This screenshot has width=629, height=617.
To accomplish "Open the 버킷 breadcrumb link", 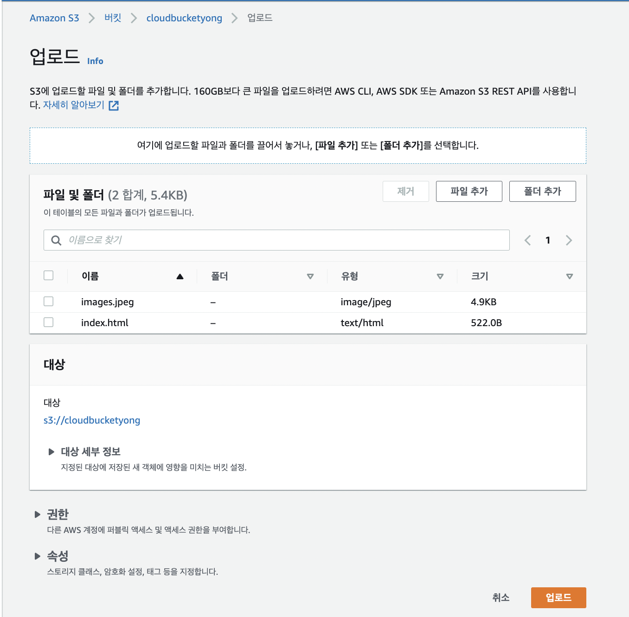I will click(x=113, y=18).
